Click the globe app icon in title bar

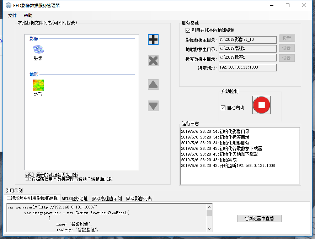(x=8, y=5)
